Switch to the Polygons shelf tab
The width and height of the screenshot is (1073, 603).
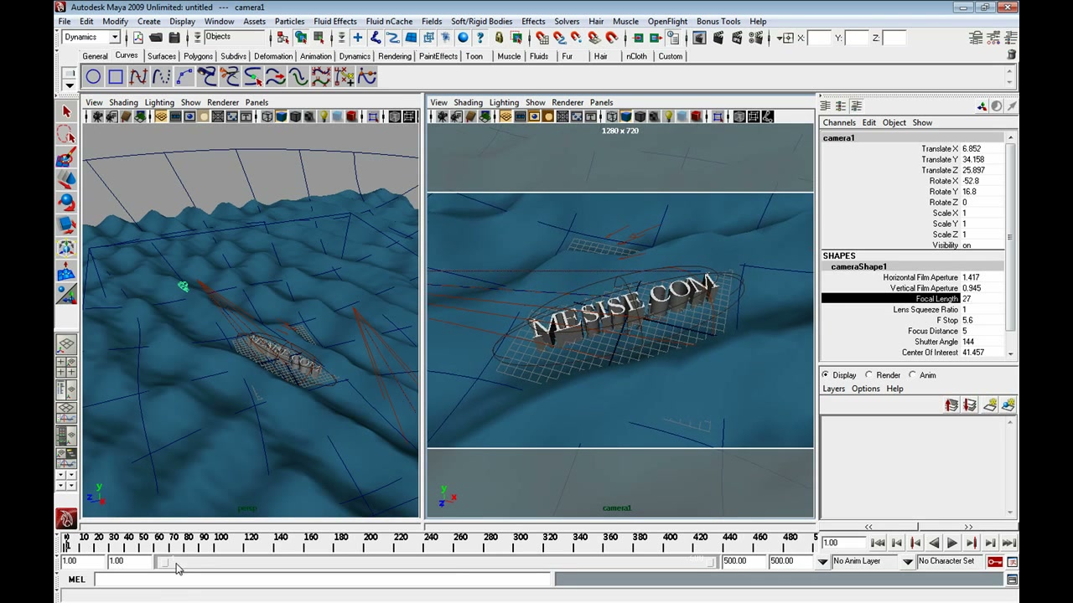pyautogui.click(x=198, y=56)
